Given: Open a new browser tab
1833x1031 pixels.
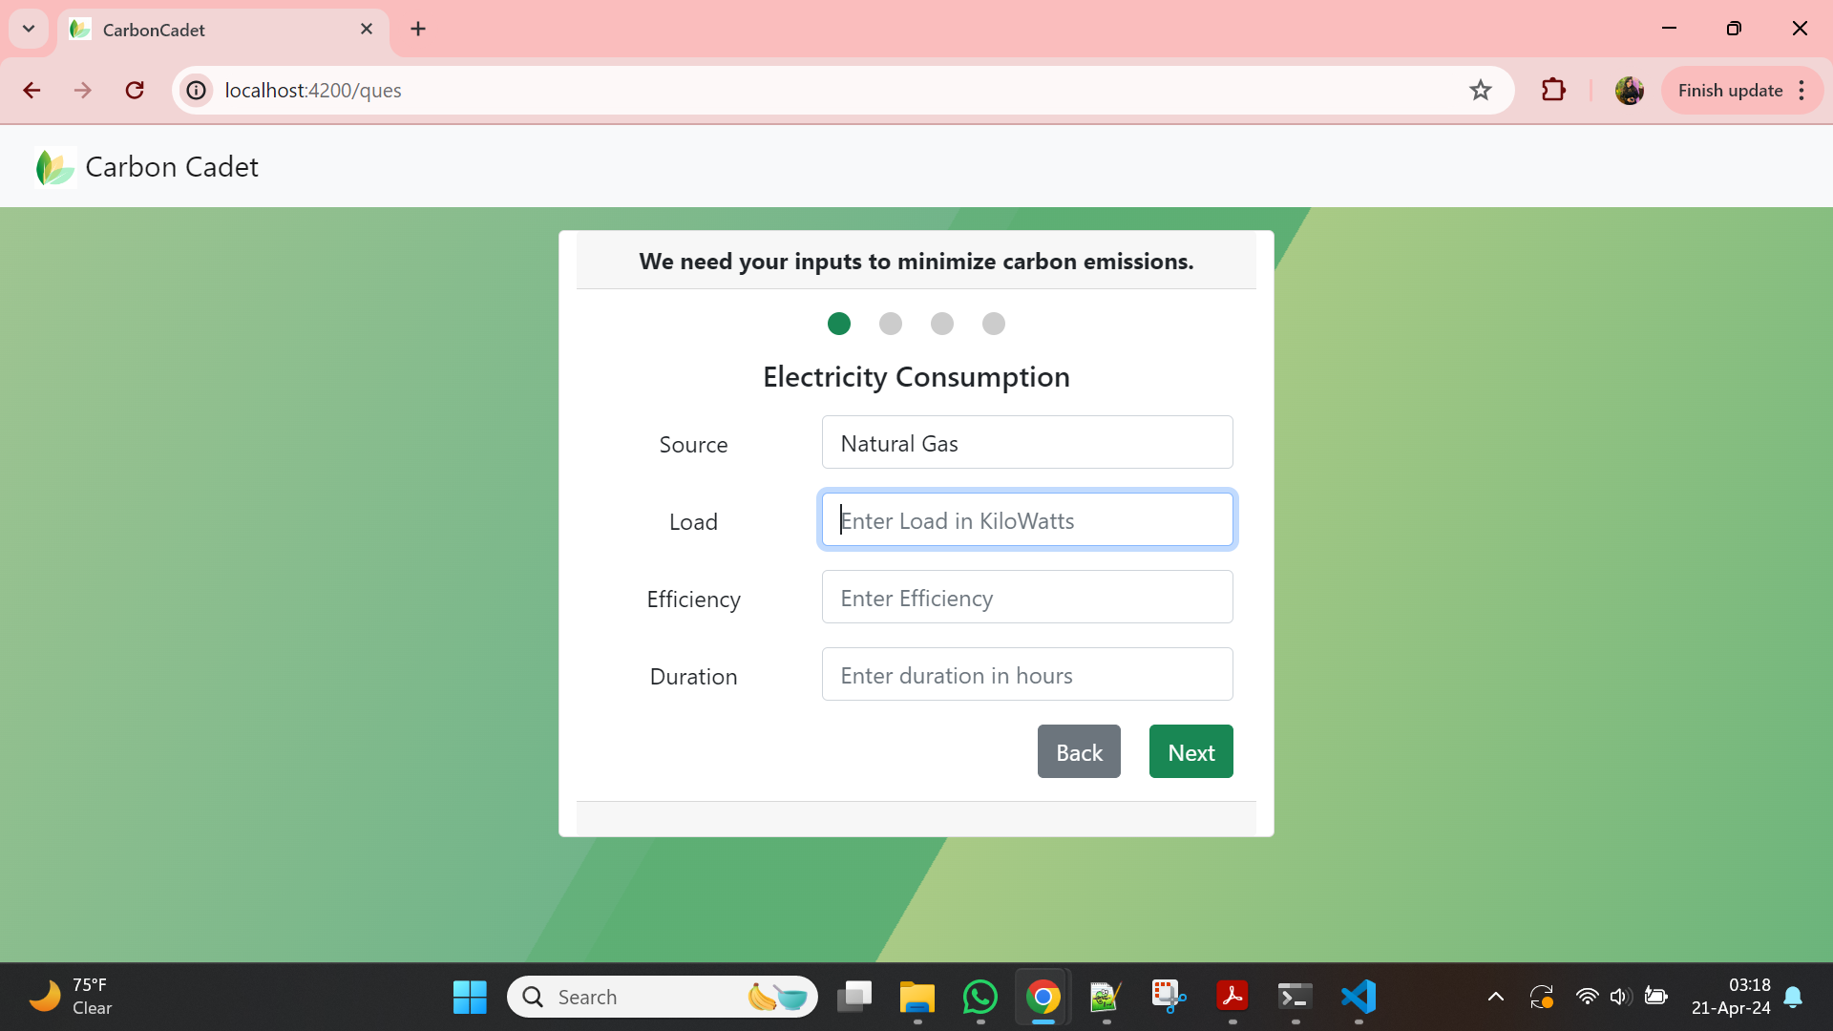Looking at the screenshot, I should (x=418, y=29).
